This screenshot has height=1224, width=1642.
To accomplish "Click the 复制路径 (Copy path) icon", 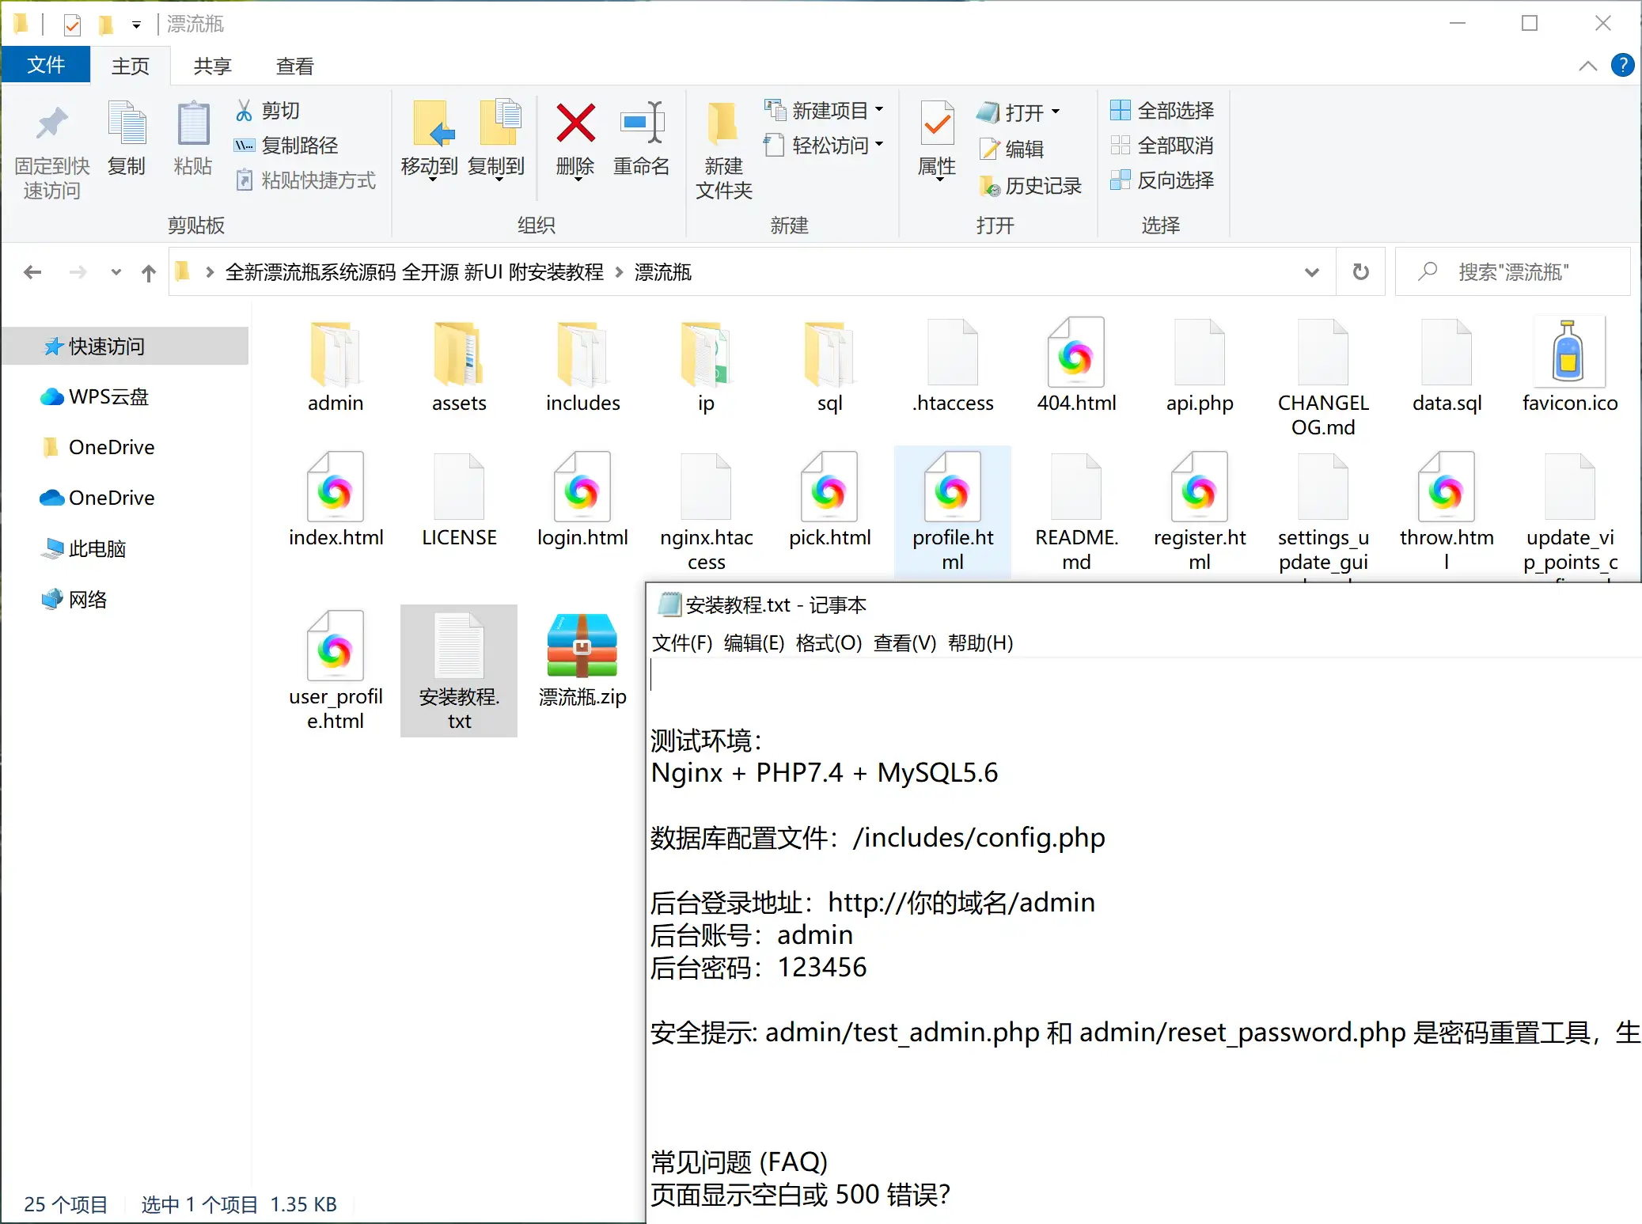I will pos(244,145).
